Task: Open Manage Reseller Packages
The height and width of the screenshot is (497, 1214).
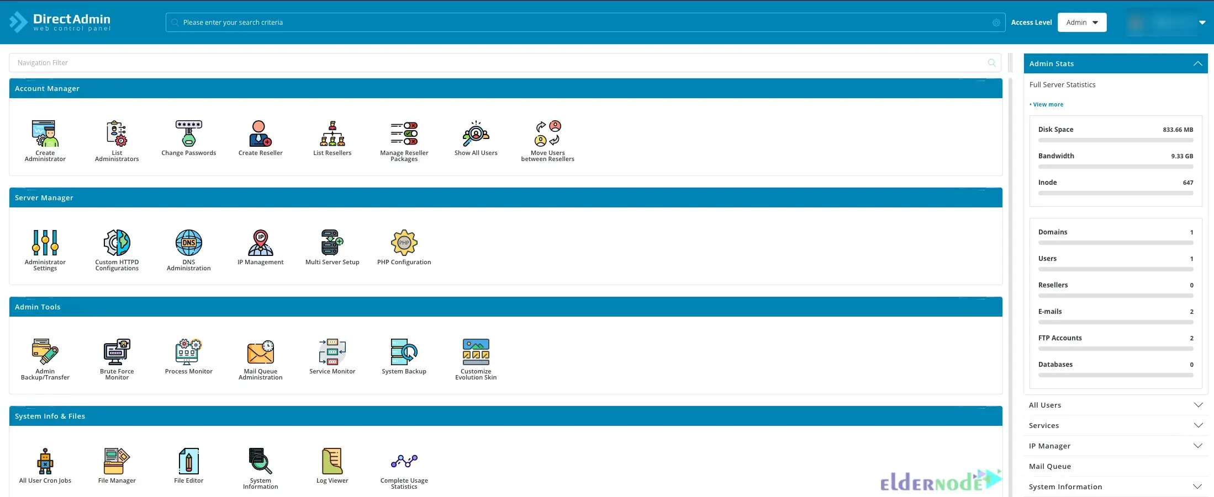Action: (404, 137)
